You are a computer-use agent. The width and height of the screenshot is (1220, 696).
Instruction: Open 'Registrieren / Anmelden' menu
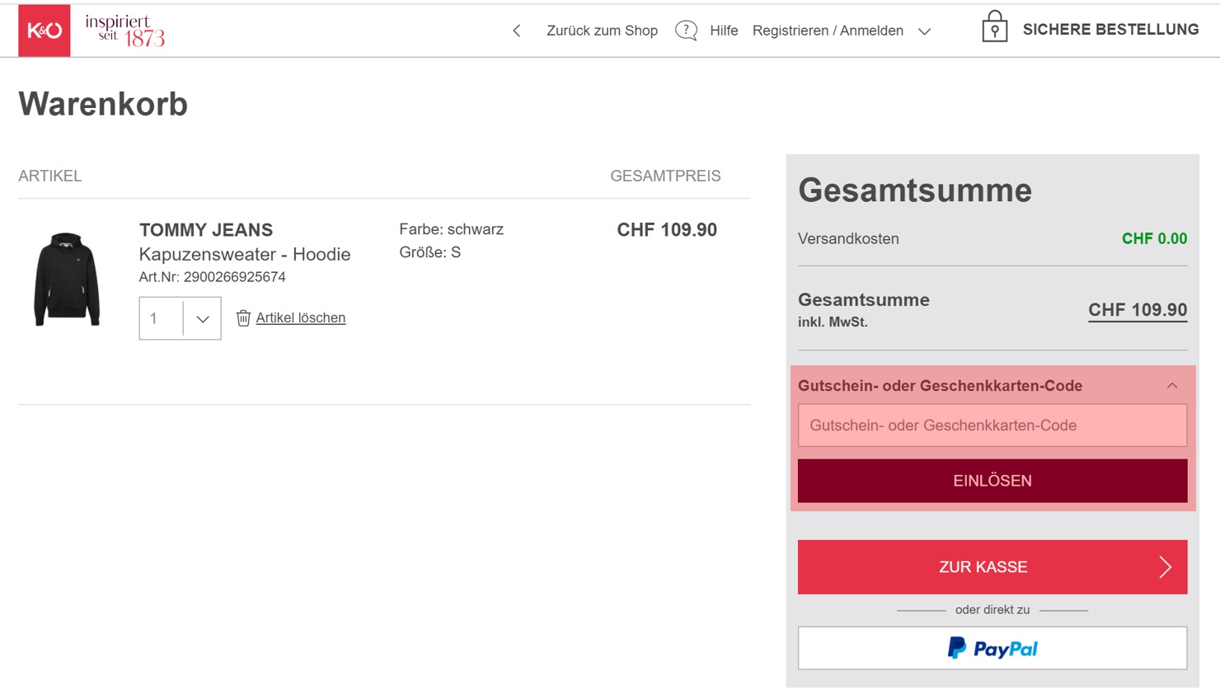point(828,31)
